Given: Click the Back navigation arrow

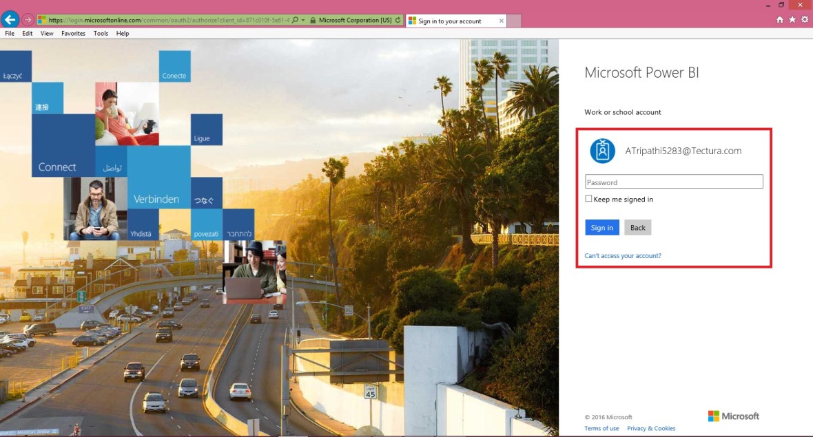Looking at the screenshot, I should (10, 19).
